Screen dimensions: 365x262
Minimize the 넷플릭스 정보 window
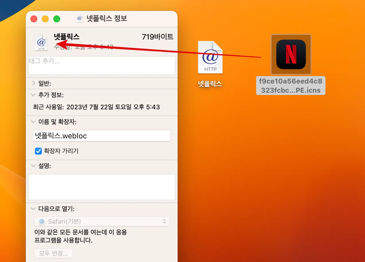tap(45, 19)
